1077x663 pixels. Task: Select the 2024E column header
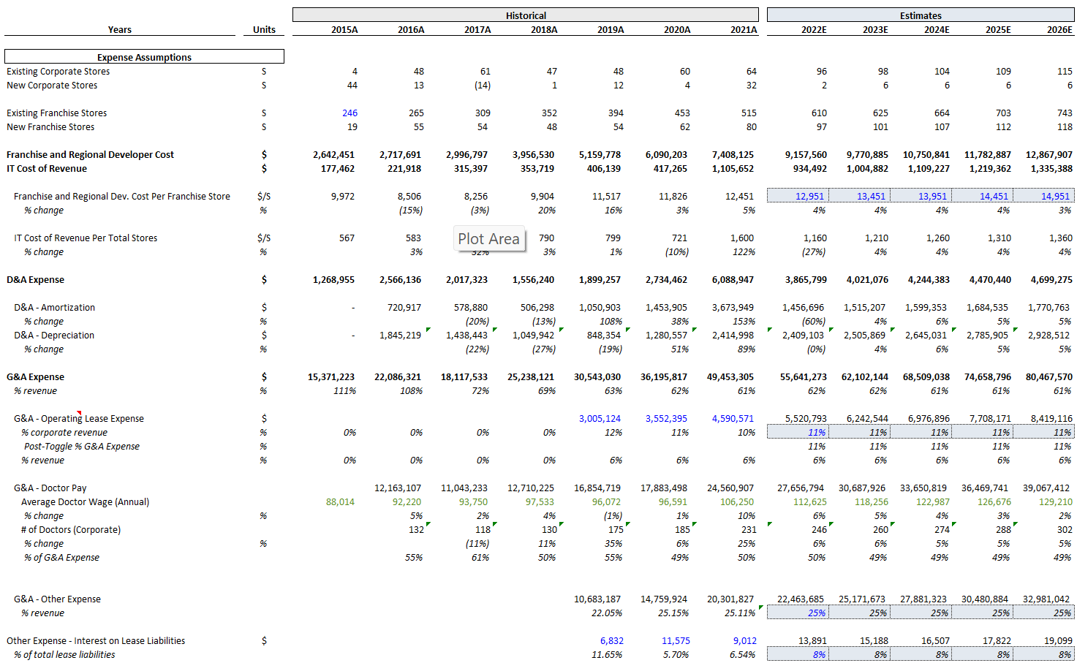pos(937,29)
